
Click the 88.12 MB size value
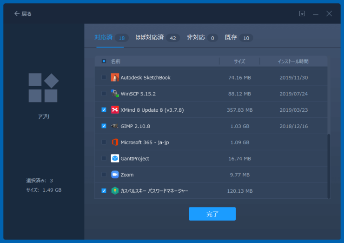click(239, 94)
